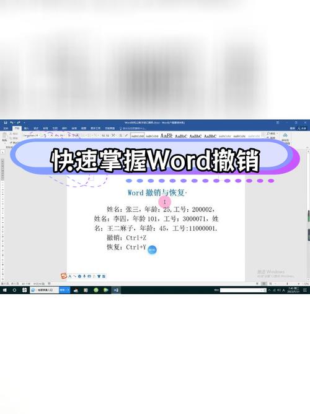Click the text '姓名：张三' in the document
Image resolution: width=310 pixels, height=414 pixels.
pyautogui.click(x=123, y=209)
